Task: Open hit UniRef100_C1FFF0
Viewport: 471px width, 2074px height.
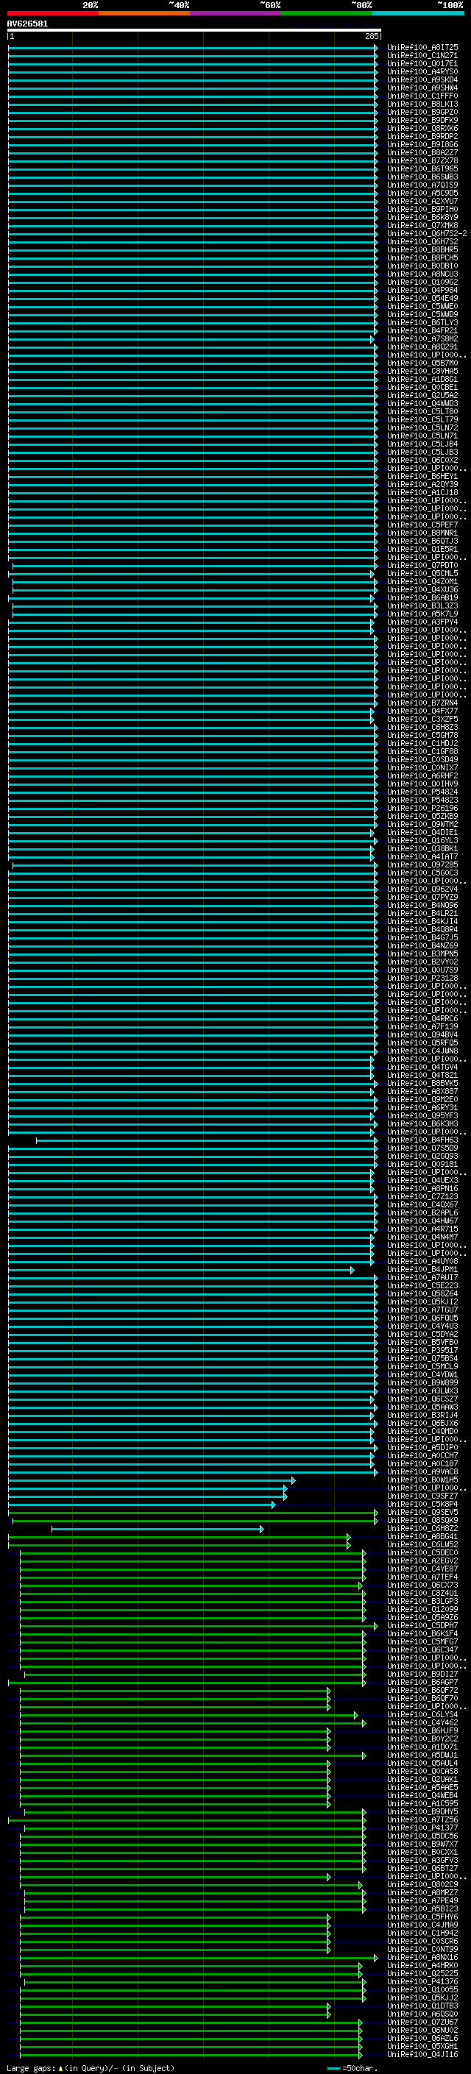Action: [422, 96]
